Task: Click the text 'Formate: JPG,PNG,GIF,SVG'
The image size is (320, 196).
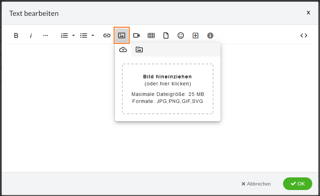Action: pyautogui.click(x=167, y=101)
